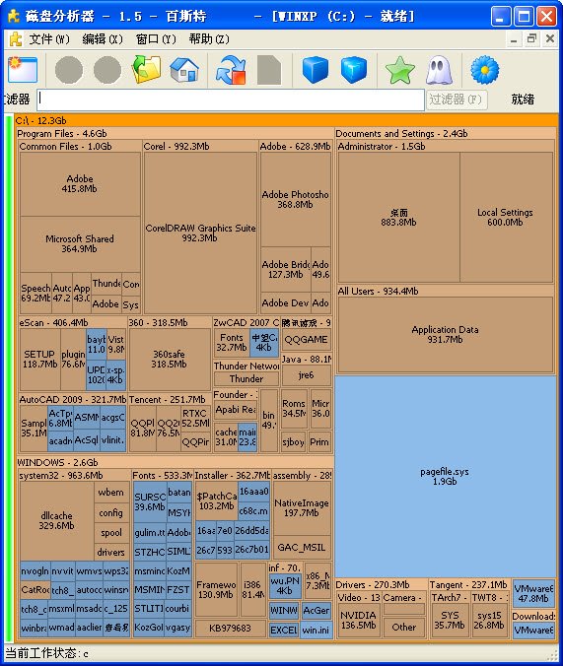Click Documents and Settings - 2.4Gb header
Image resolution: width=563 pixels, height=666 pixels.
(401, 133)
